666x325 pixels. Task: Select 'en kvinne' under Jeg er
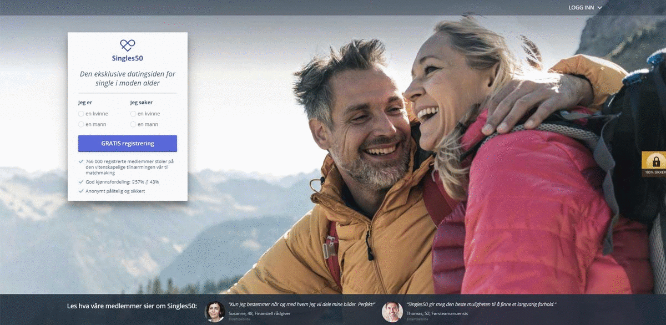[x=81, y=114]
